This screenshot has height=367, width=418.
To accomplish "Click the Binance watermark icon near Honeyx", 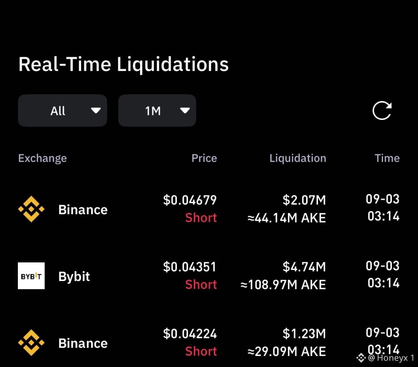I will coord(361,358).
